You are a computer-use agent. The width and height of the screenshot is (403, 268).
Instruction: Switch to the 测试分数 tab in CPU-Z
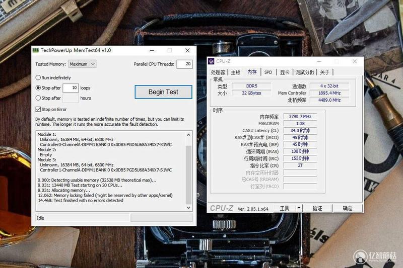(305, 72)
